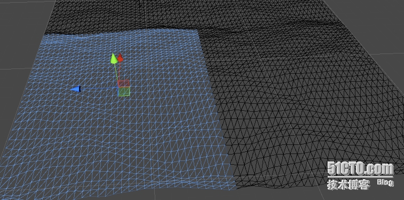Select the red plane handle on the gizmo
Viewport: 404px width, 200px height.
[124, 83]
